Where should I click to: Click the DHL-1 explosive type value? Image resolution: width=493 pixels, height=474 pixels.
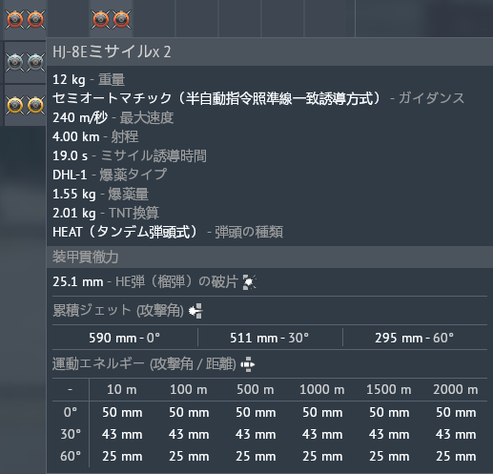[70, 175]
